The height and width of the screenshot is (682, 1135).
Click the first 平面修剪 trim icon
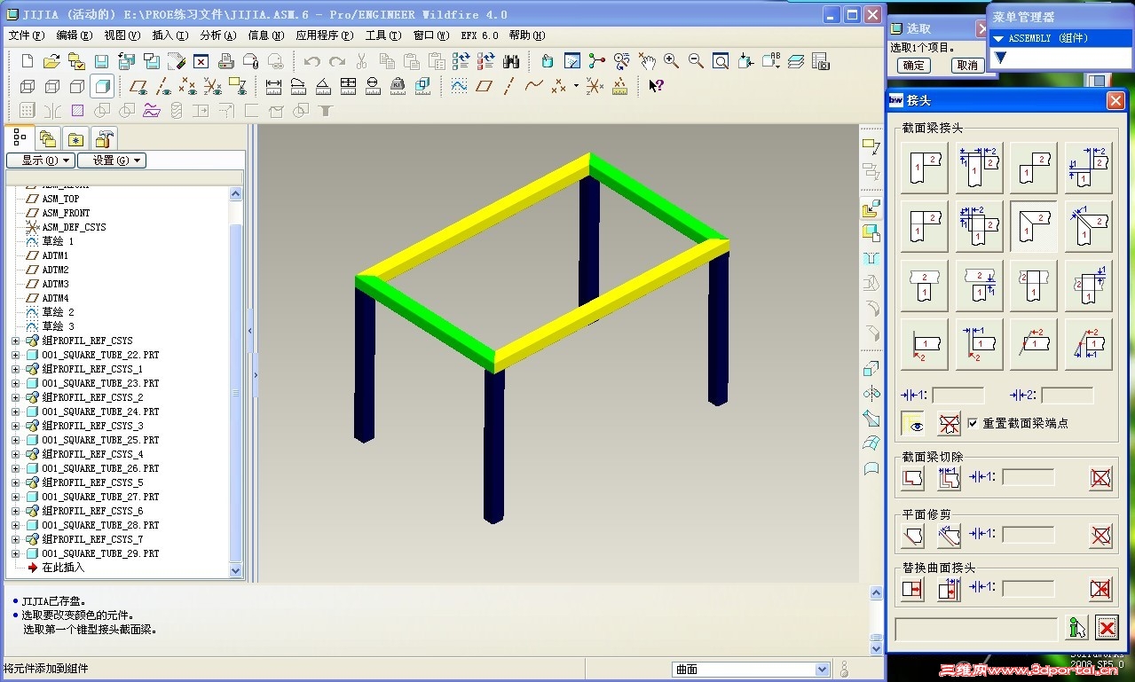click(912, 536)
